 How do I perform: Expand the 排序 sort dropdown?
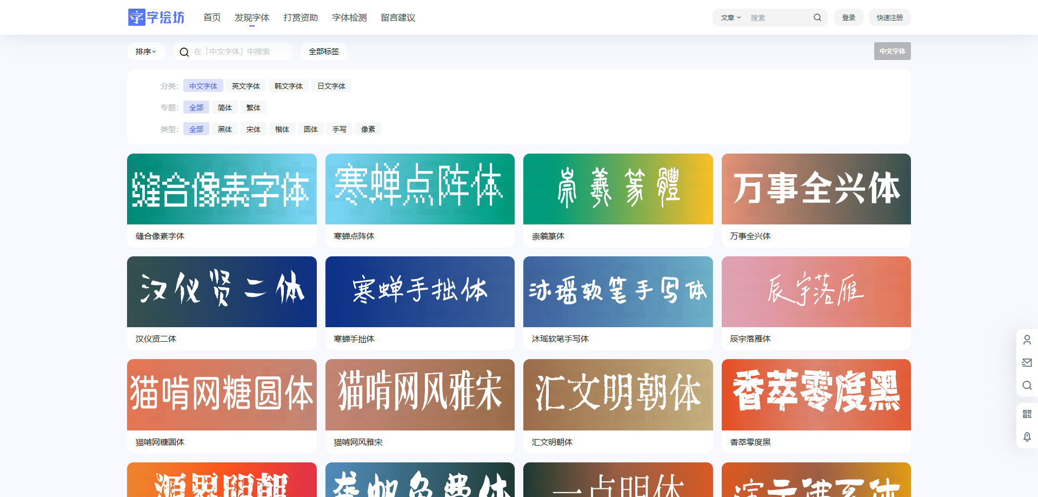pos(146,51)
